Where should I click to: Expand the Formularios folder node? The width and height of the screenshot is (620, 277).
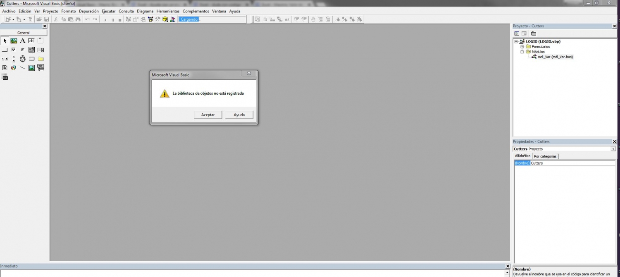pyautogui.click(x=522, y=47)
